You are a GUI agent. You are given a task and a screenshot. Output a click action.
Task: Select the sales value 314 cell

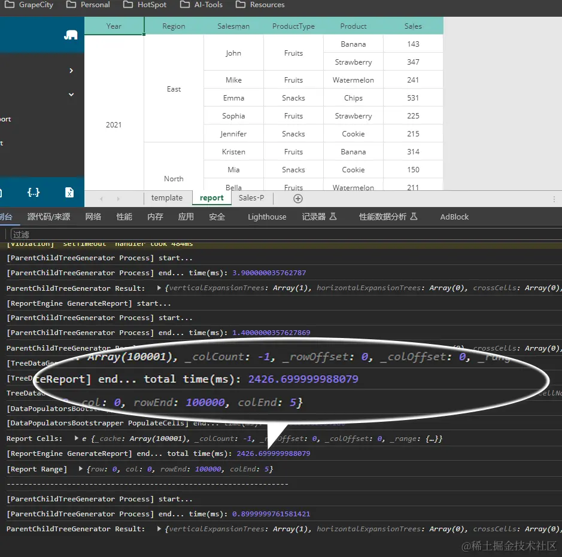click(x=413, y=151)
